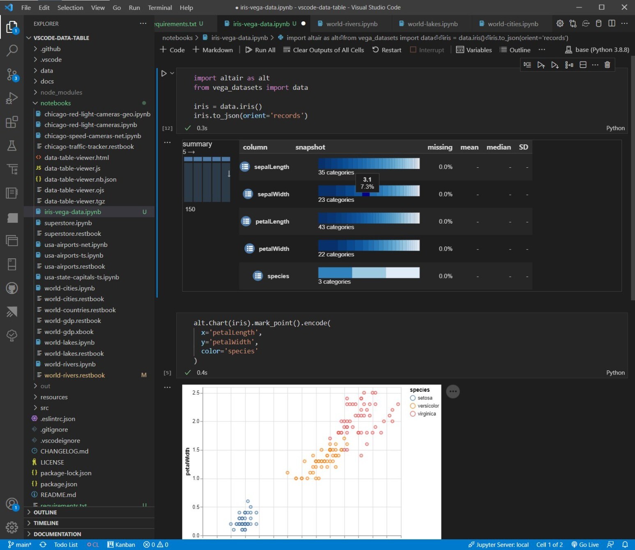Screen dimensions: 635x550
Task: Delete cell using trash icon
Action: 607,65
